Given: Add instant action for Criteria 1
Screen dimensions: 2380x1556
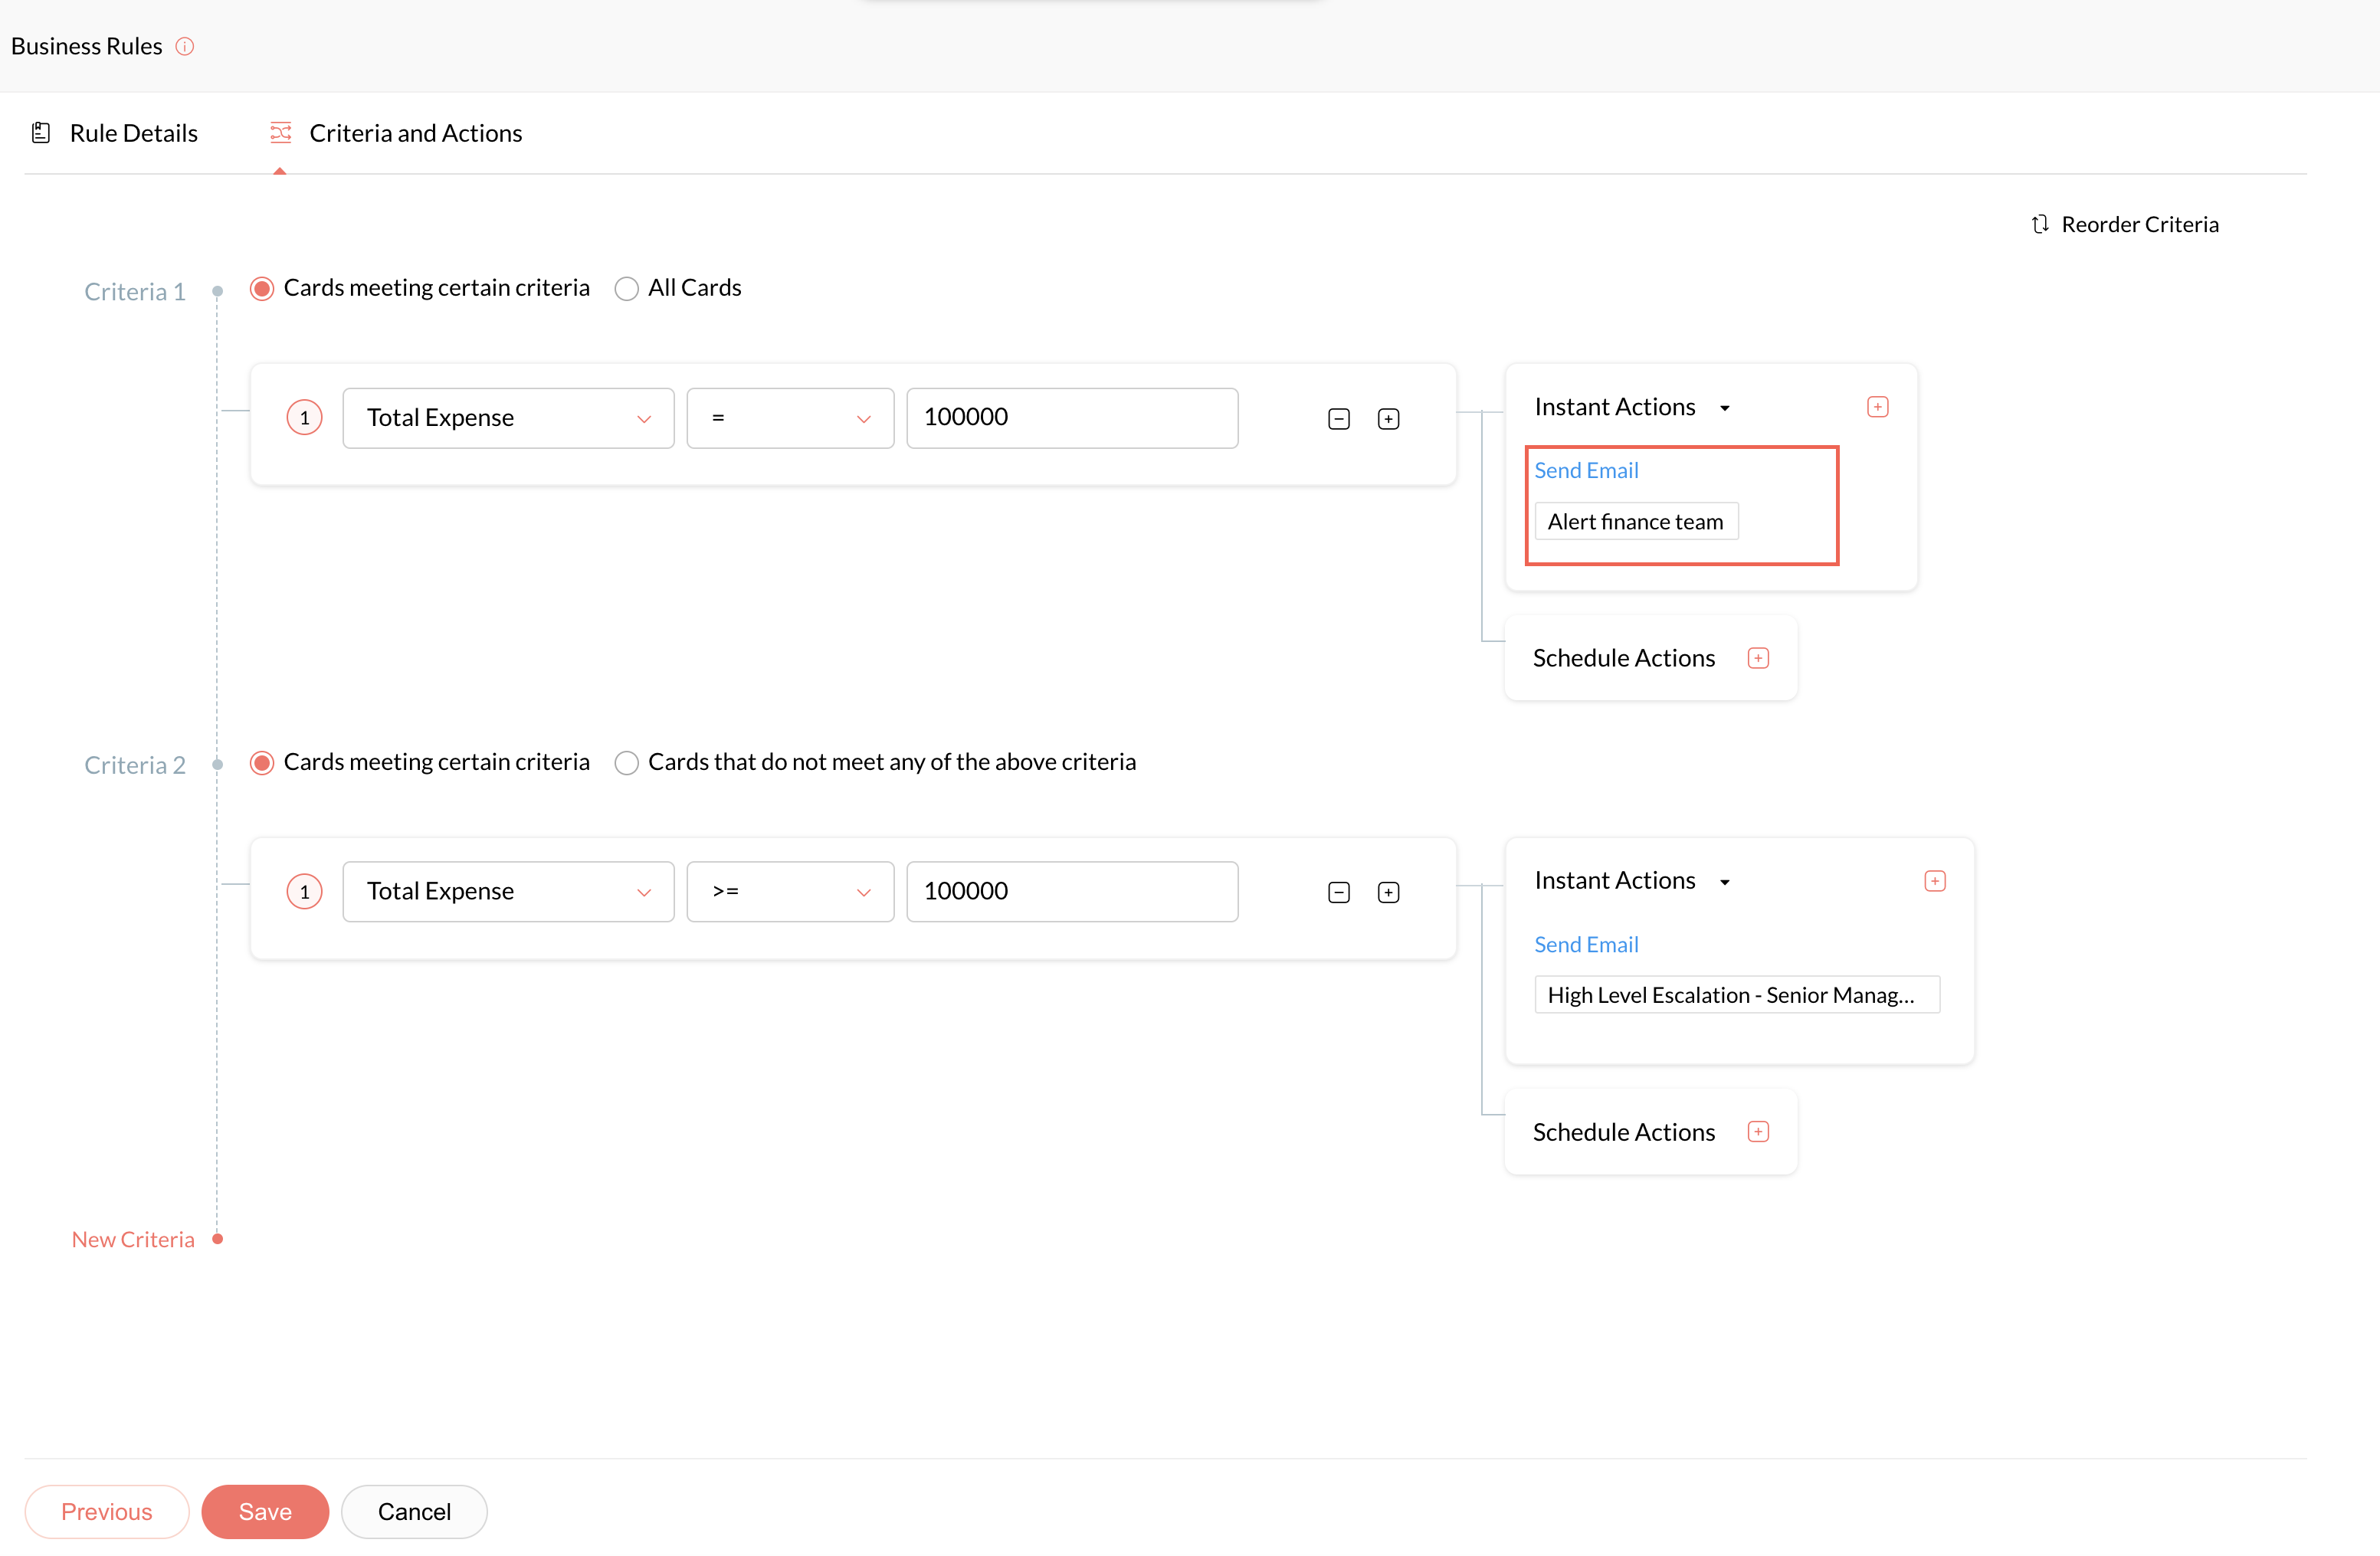Looking at the screenshot, I should 1877,407.
